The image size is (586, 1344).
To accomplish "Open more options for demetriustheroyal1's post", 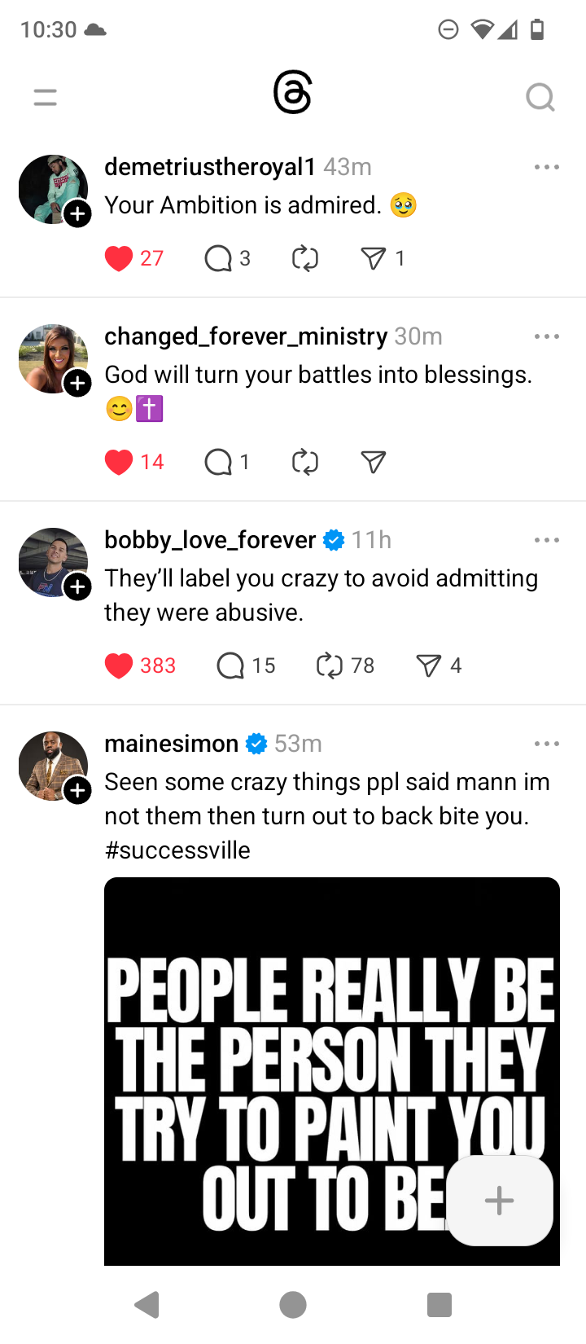I will click(x=546, y=168).
